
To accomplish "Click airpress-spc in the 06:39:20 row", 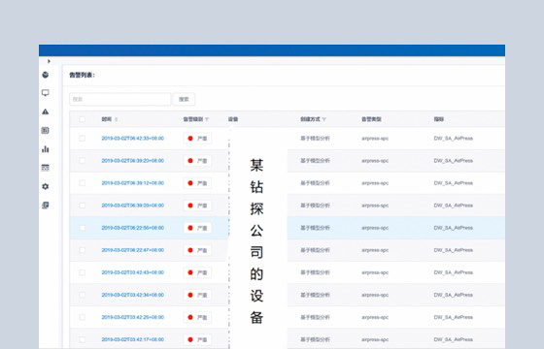I will coord(375,161).
